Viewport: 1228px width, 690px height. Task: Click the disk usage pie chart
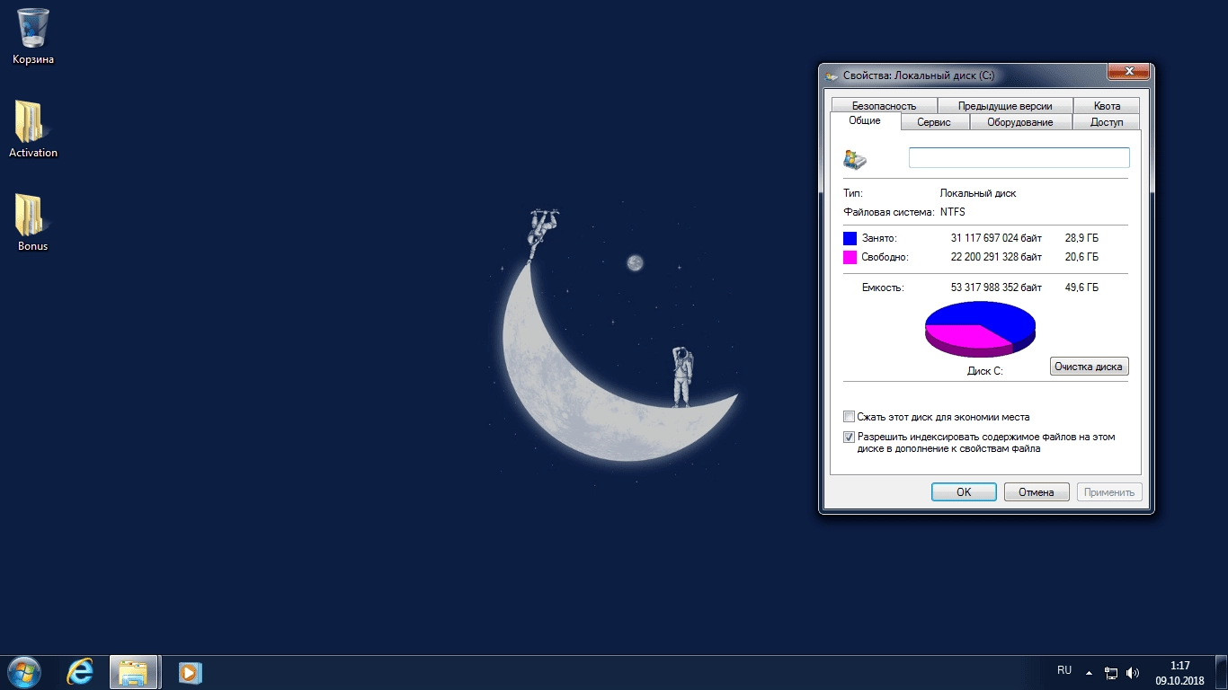tap(980, 331)
